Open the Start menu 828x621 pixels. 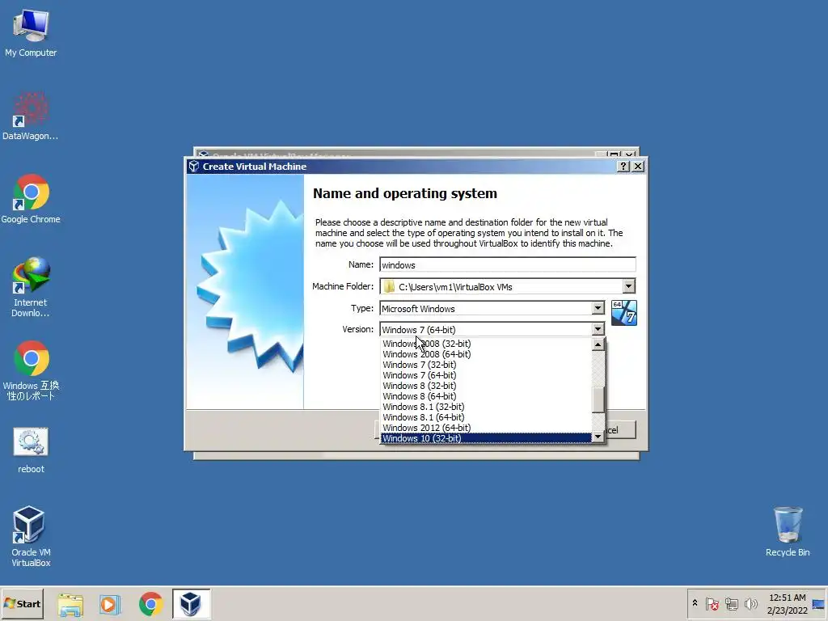tap(22, 603)
